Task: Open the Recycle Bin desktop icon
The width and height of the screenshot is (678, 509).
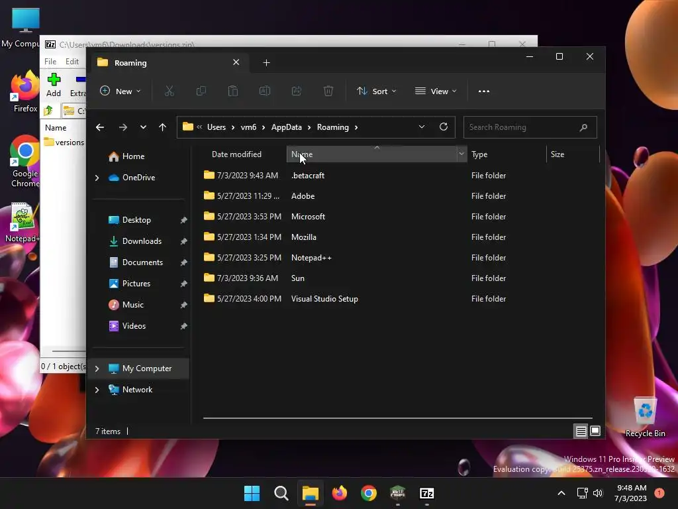Action: click(x=645, y=416)
